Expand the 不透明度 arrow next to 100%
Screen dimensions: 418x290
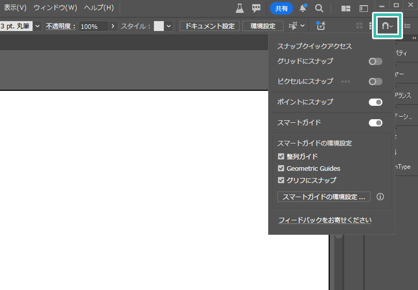pos(113,26)
